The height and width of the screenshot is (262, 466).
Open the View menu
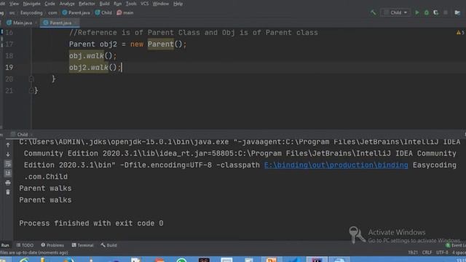click(x=14, y=4)
